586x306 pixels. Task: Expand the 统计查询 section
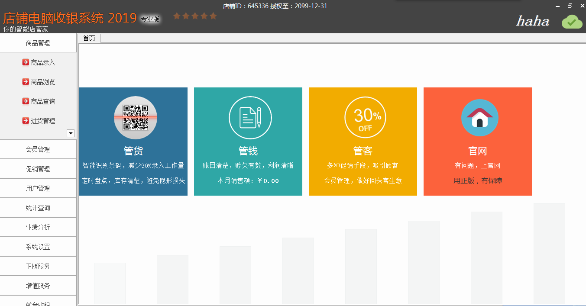[38, 207]
